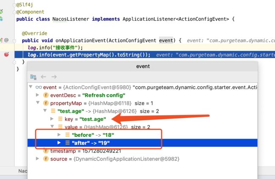Click the Spring bean gutter icon near @Component
275x179 pixels.
pos(1,12)
